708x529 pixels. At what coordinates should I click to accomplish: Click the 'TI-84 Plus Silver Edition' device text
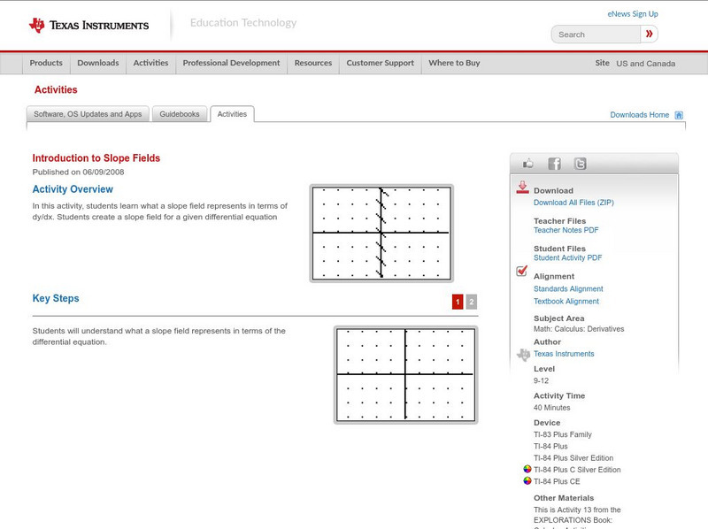click(573, 458)
